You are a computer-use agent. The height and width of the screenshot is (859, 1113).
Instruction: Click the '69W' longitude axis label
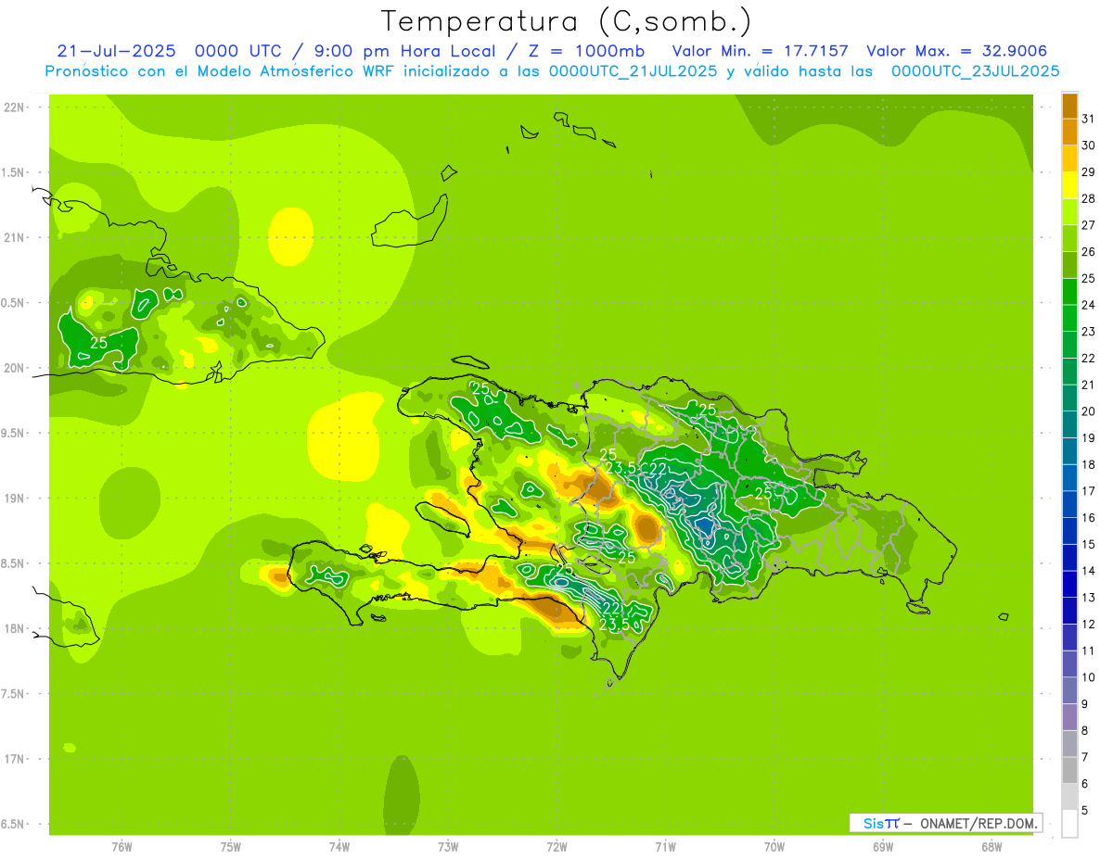click(x=883, y=847)
